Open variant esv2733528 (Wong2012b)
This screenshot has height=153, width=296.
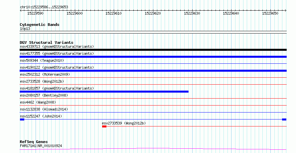click(42, 81)
